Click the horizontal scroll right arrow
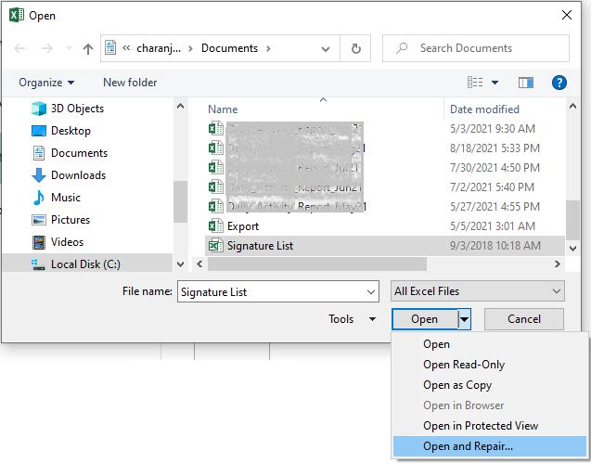This screenshot has height=463, width=591. (557, 264)
